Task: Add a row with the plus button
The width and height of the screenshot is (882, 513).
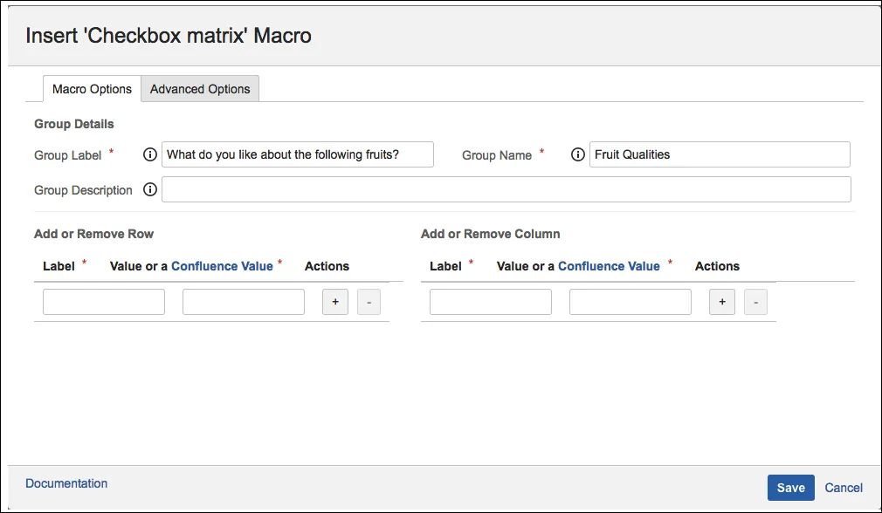Action: [x=335, y=302]
